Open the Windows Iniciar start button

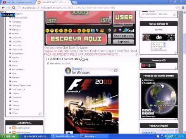coord(10,136)
